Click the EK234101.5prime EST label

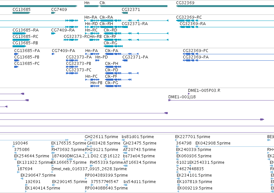coord(194,176)
